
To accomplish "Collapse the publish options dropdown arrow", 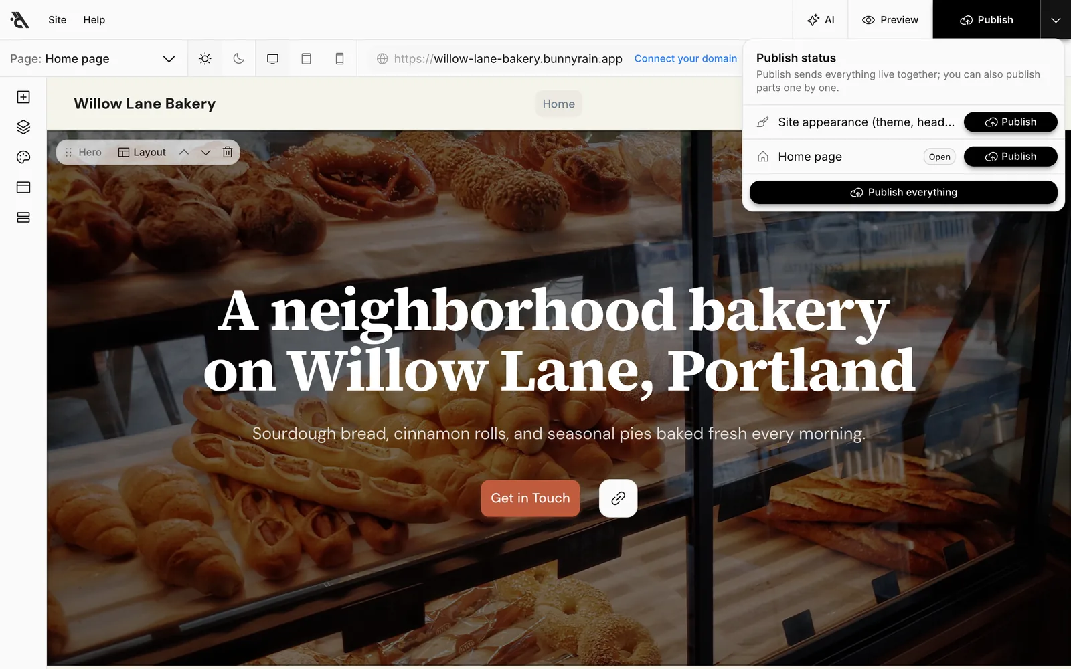I will pos(1056,20).
